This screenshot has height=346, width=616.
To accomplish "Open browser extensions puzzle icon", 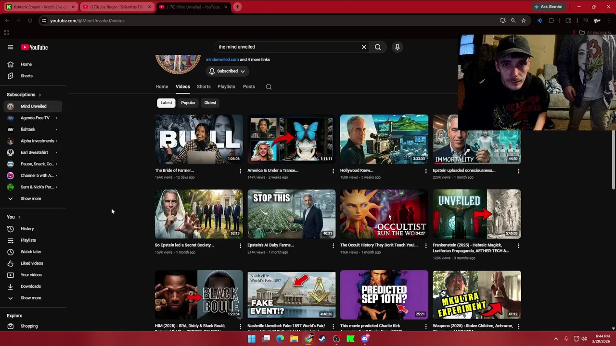I will pos(552,21).
